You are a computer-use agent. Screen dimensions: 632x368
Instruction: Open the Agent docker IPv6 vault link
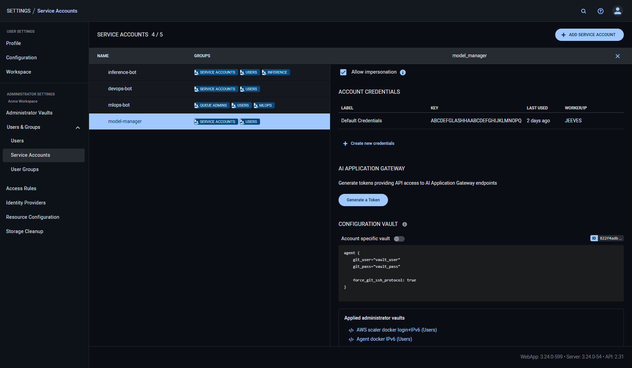tap(384, 339)
